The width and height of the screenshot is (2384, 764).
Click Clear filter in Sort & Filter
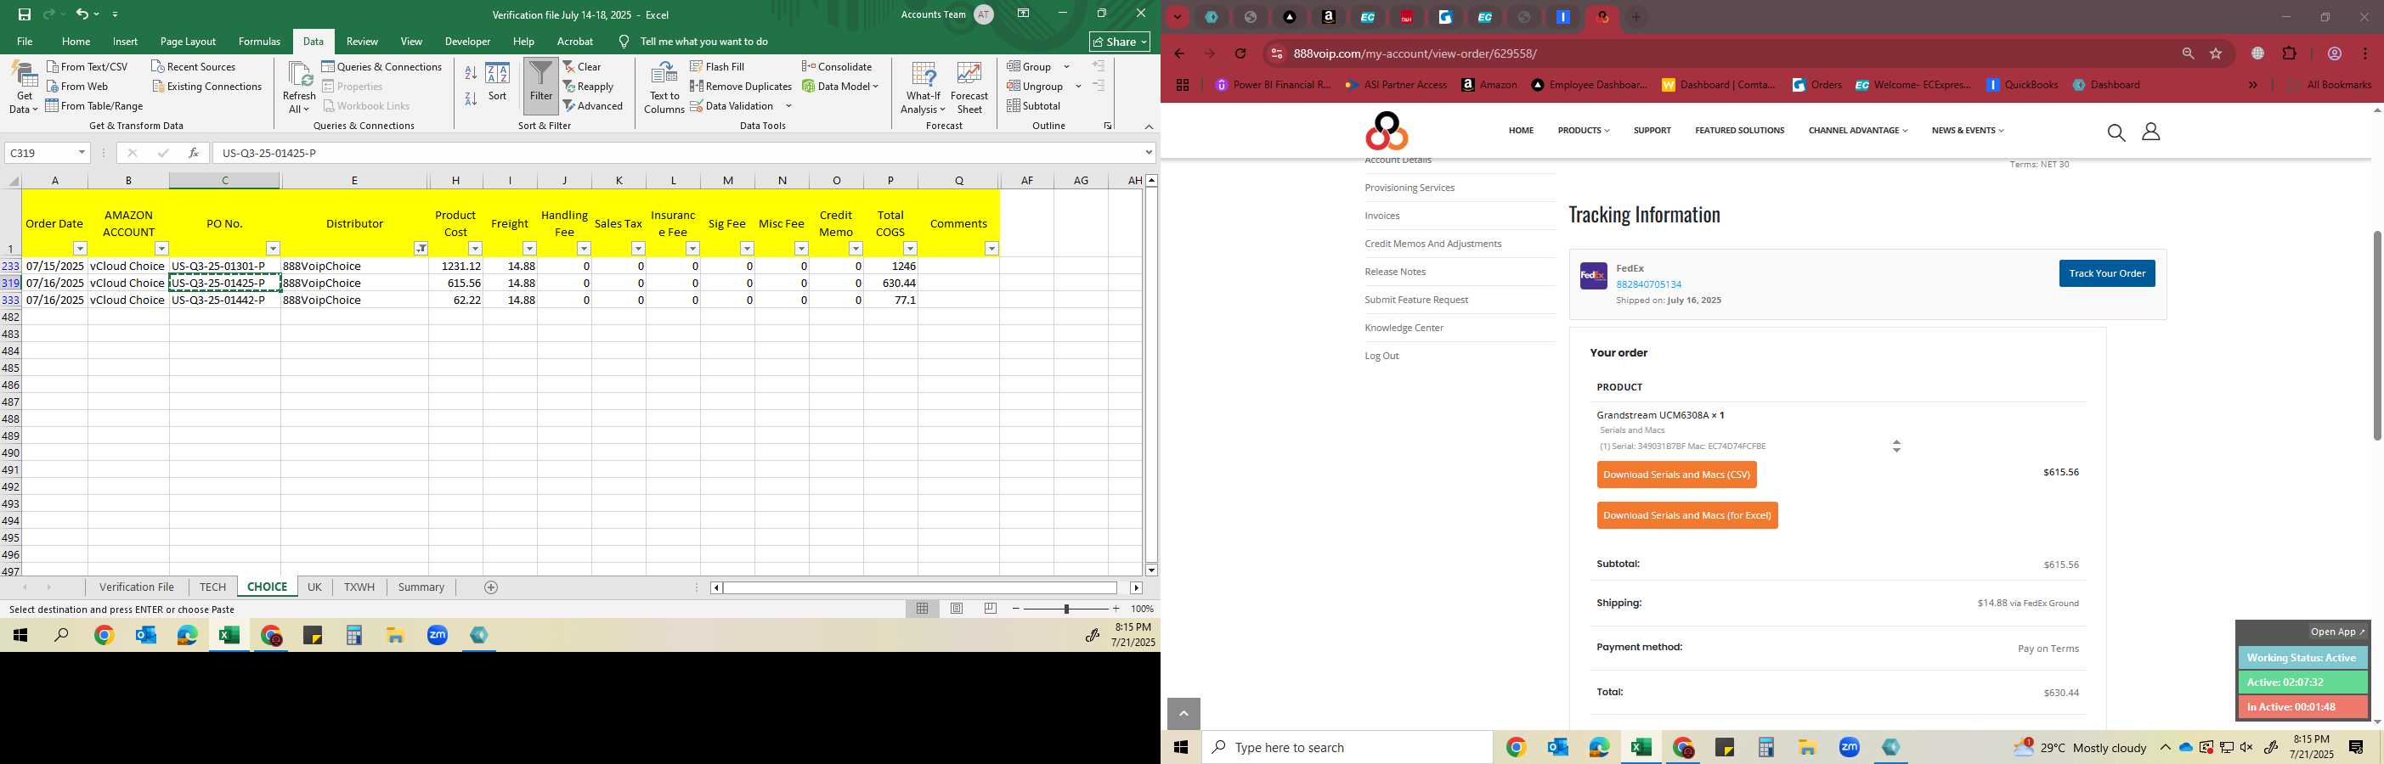tap(582, 66)
